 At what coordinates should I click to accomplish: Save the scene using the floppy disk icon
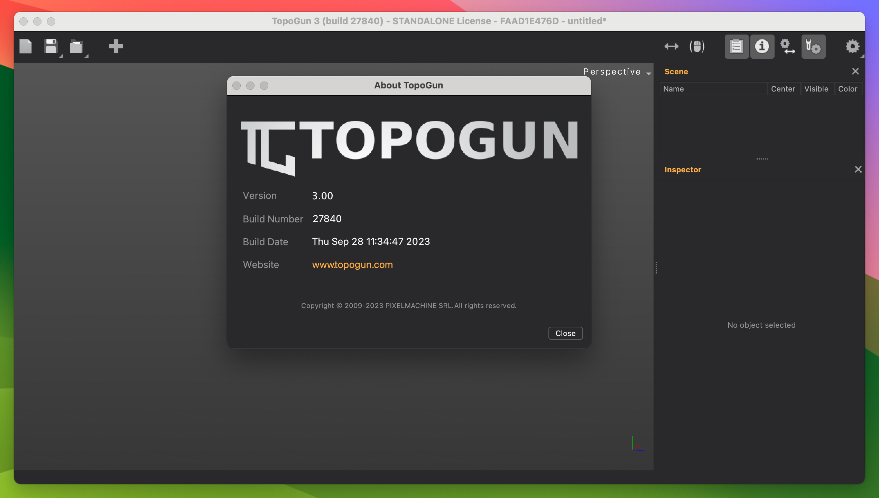[x=51, y=47]
